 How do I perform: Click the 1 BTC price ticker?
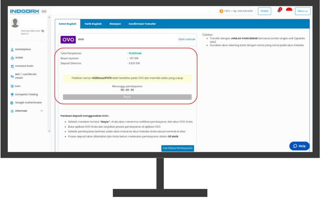[236, 11]
